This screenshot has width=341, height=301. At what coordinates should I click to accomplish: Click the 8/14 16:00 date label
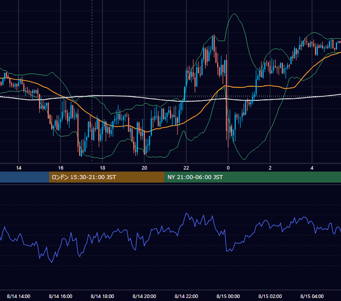61,296
